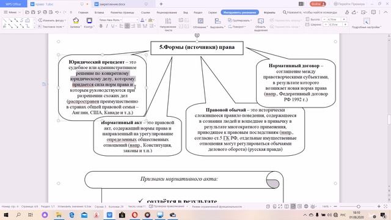Zoom in with the plus button in status bar
The image size is (391, 220).
tap(379, 207)
